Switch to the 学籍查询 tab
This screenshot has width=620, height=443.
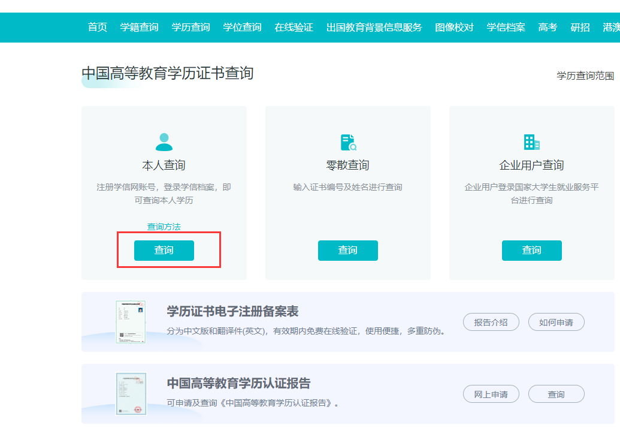point(140,27)
